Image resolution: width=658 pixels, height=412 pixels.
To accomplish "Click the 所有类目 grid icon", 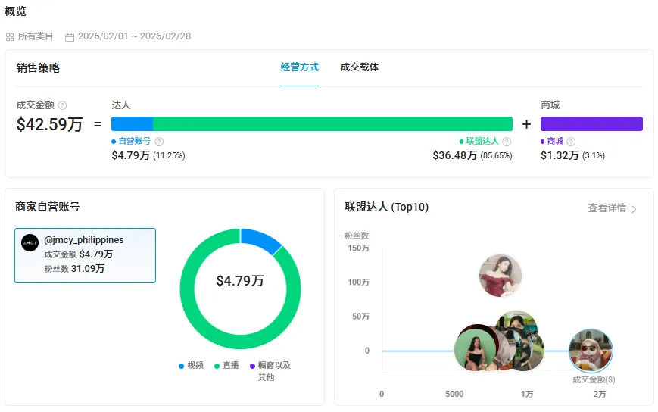I will tap(10, 36).
